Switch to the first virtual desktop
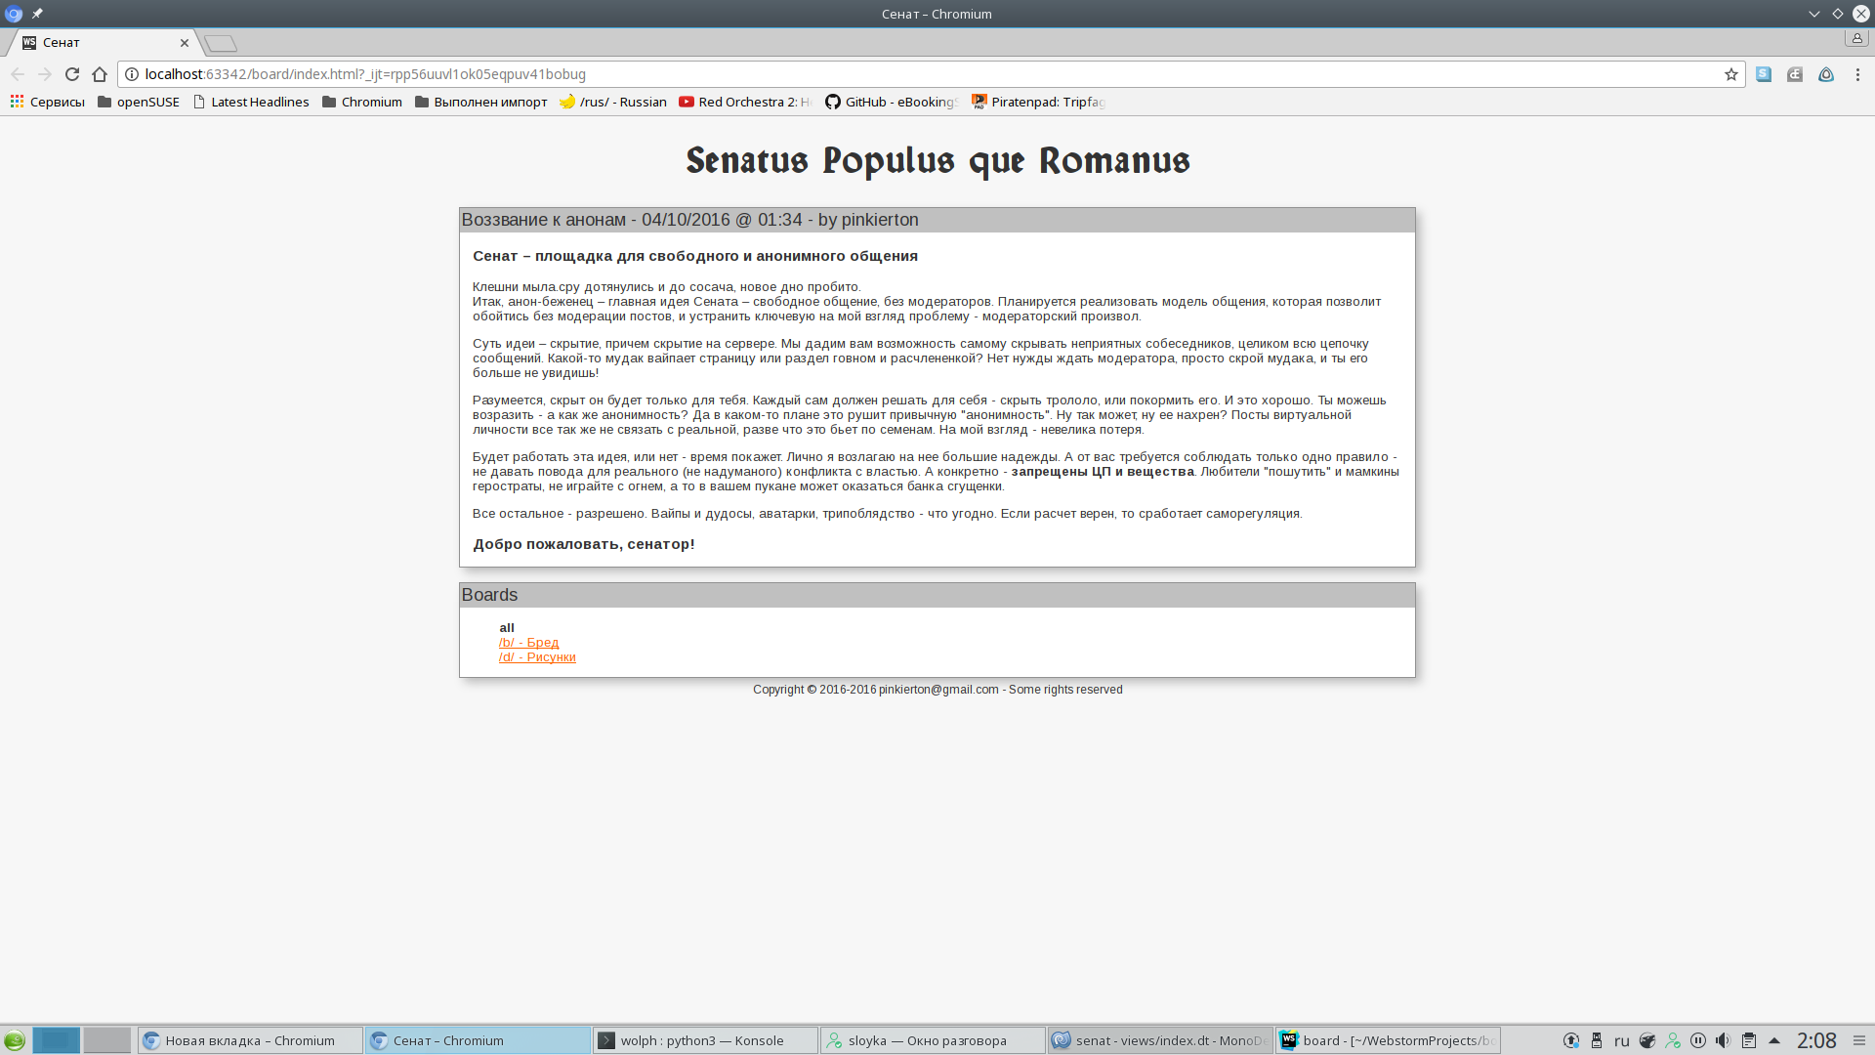 point(57,1040)
